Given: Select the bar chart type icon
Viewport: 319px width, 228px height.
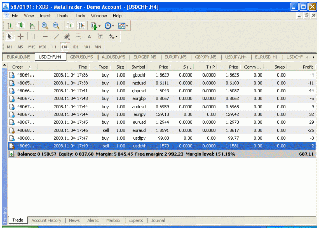Looking at the screenshot, I should tap(10, 26).
